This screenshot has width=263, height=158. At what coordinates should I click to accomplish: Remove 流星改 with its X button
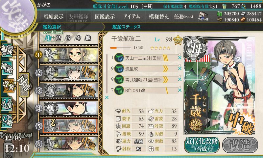(x=179, y=68)
